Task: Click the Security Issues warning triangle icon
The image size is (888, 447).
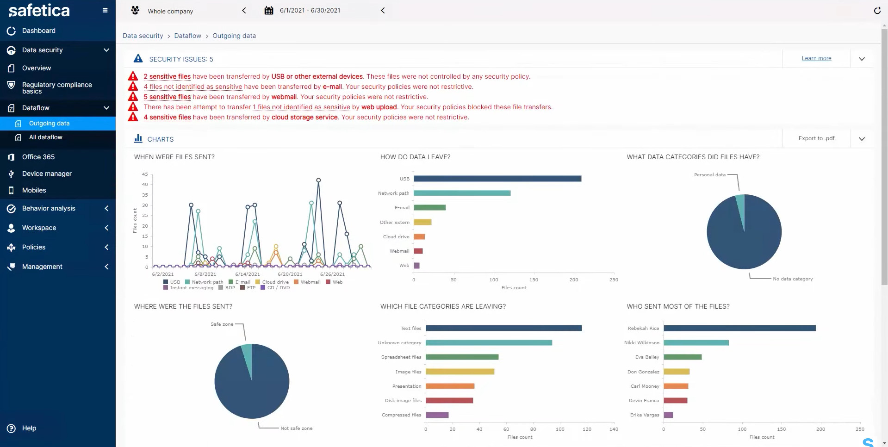Action: click(x=138, y=58)
